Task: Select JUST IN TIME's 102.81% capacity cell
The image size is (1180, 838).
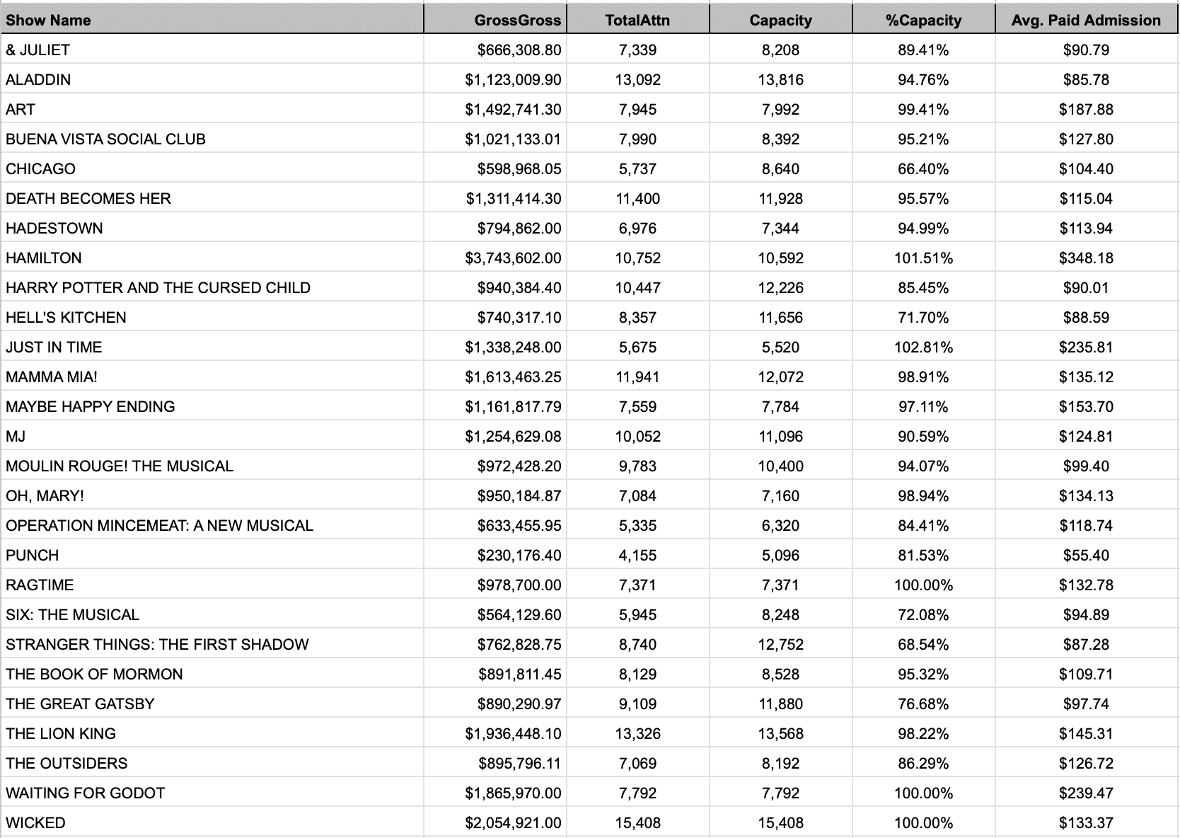Action: click(x=923, y=347)
